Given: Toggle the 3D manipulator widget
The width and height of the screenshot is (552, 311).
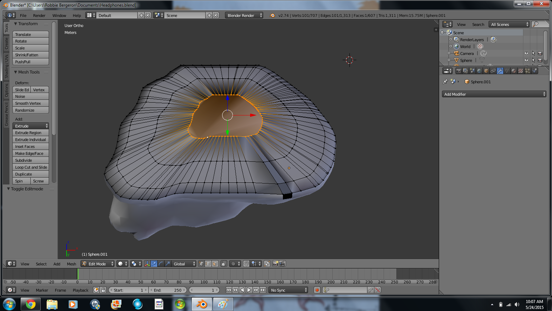Looking at the screenshot, I should pyautogui.click(x=147, y=264).
